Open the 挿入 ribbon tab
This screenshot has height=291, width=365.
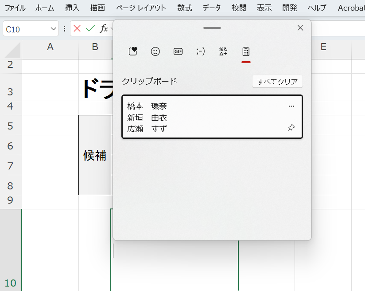72,8
